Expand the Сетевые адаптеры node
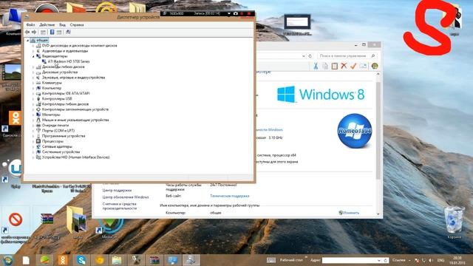Viewport: 473px width, 266px height. pos(33,146)
